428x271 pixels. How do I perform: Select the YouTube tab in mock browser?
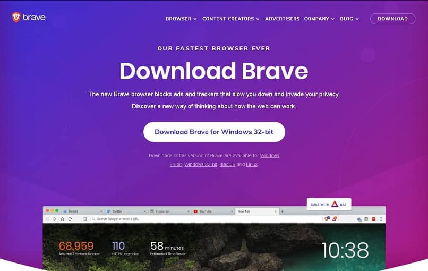coord(213,211)
